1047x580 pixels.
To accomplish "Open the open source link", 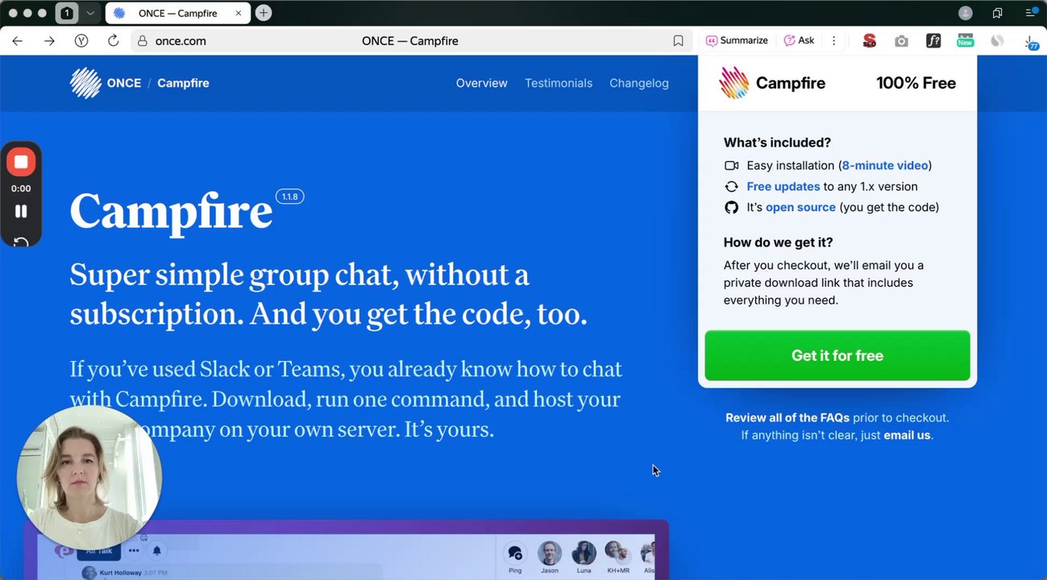I will [800, 207].
